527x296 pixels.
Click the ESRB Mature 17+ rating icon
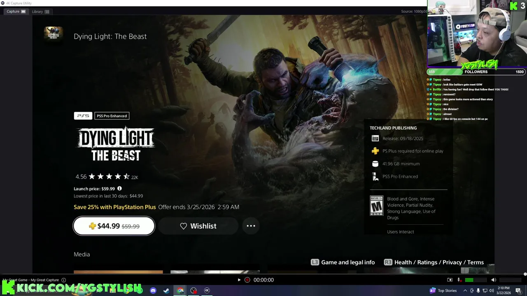pyautogui.click(x=376, y=206)
